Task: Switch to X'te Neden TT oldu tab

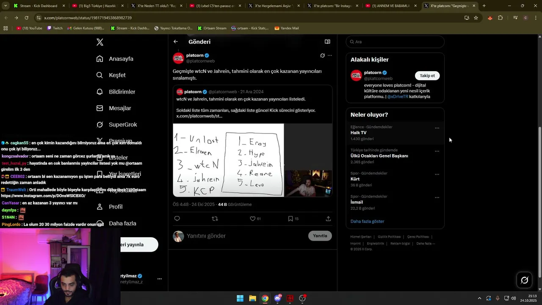Action: (x=156, y=6)
